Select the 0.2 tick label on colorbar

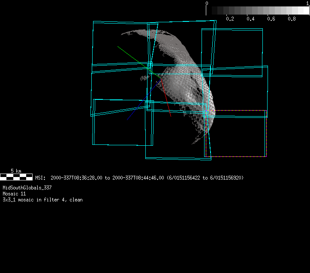click(x=230, y=19)
